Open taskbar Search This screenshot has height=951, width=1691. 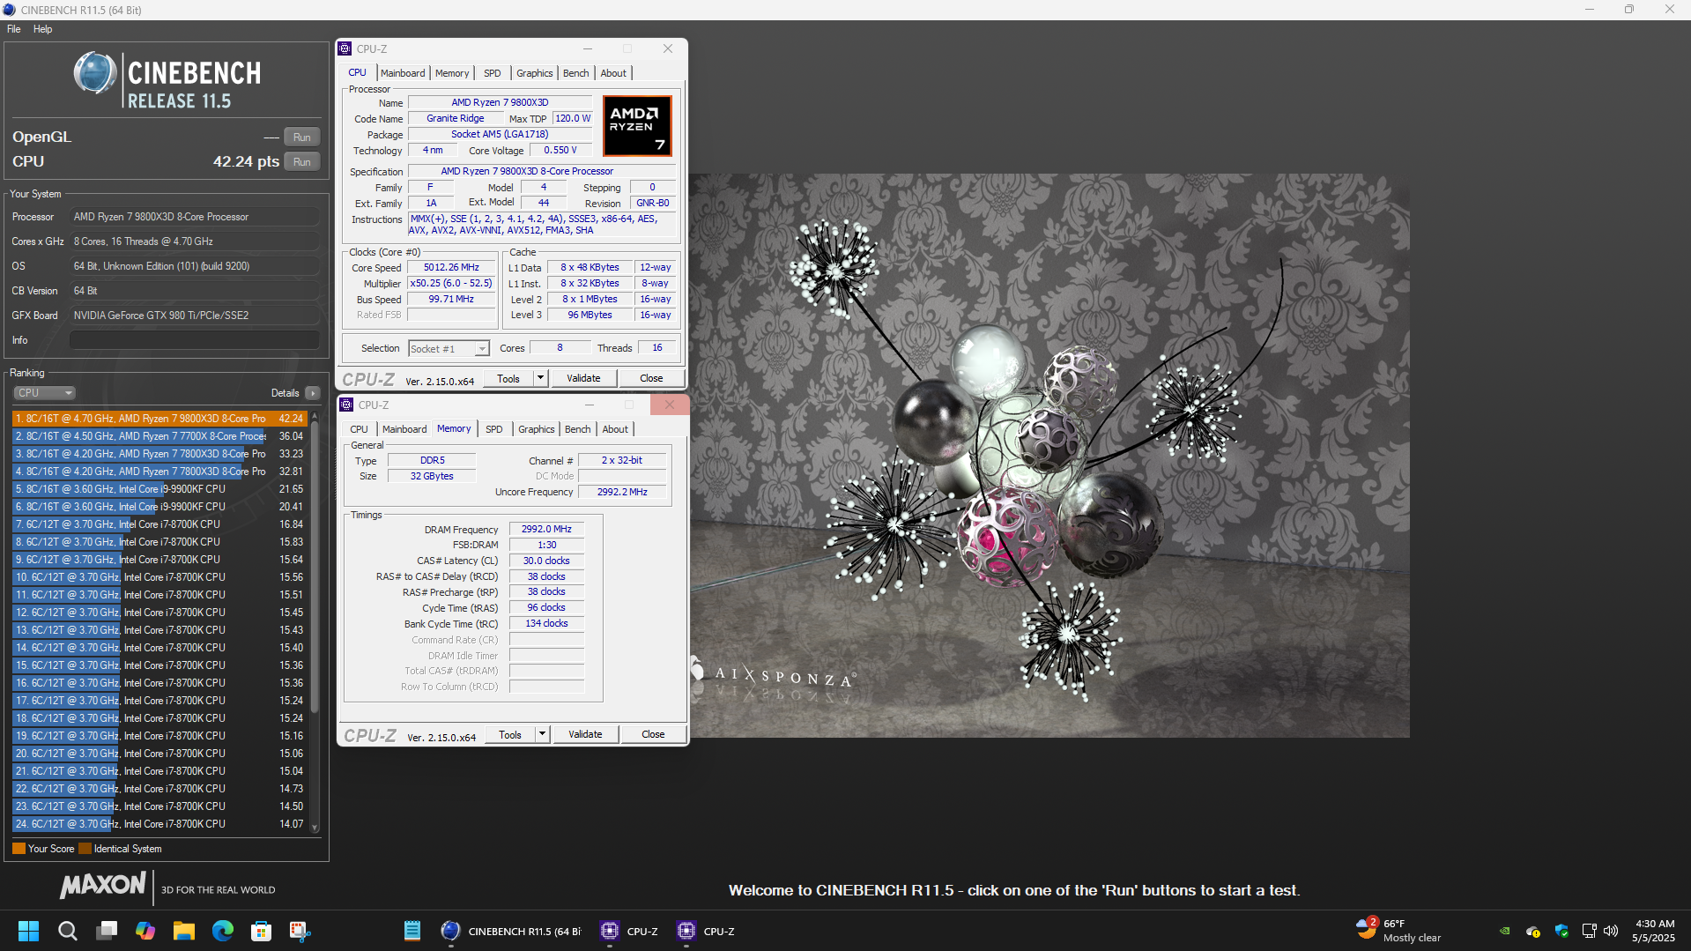[67, 931]
